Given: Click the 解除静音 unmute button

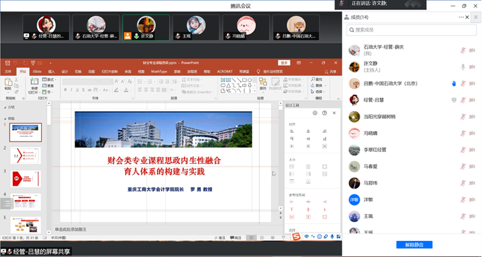Looking at the screenshot, I should pos(414,245).
